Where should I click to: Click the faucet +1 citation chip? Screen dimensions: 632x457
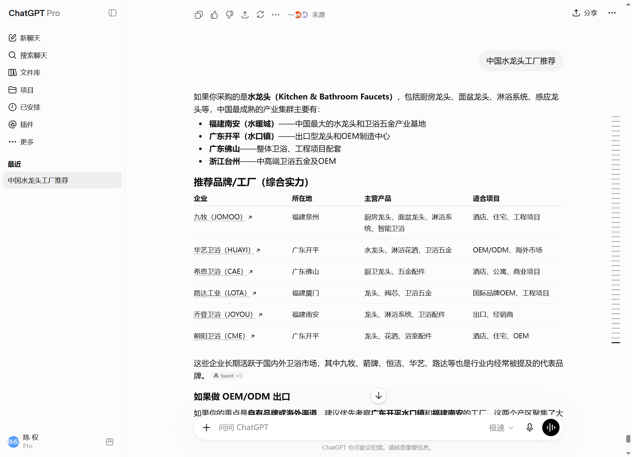(x=228, y=376)
